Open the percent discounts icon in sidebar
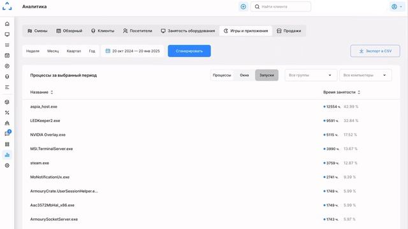This screenshot has height=229, width=408. tap(7, 113)
